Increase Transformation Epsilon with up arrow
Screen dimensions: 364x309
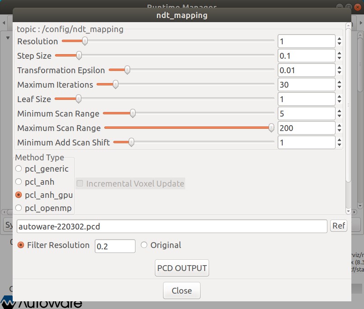coord(340,68)
